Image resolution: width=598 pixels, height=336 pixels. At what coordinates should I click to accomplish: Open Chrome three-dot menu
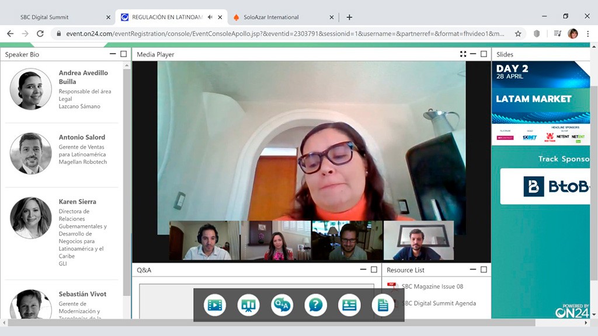tap(587, 34)
